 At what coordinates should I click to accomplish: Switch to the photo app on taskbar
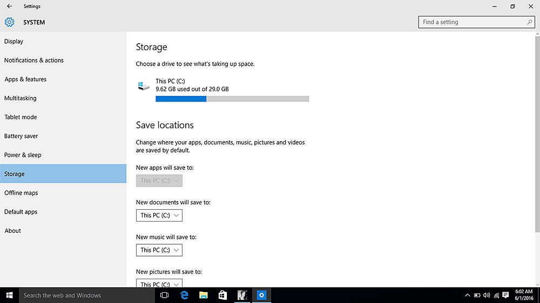tap(242, 295)
